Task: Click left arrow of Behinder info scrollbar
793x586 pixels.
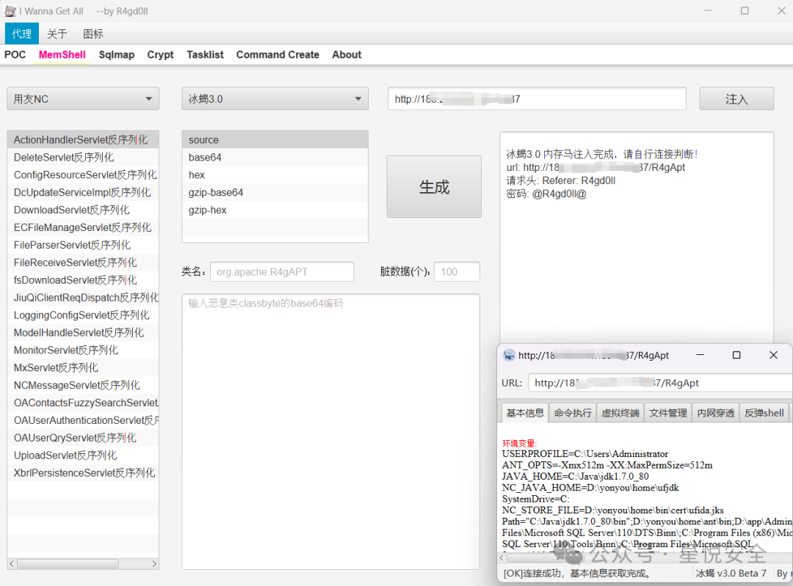Action: pos(501,557)
